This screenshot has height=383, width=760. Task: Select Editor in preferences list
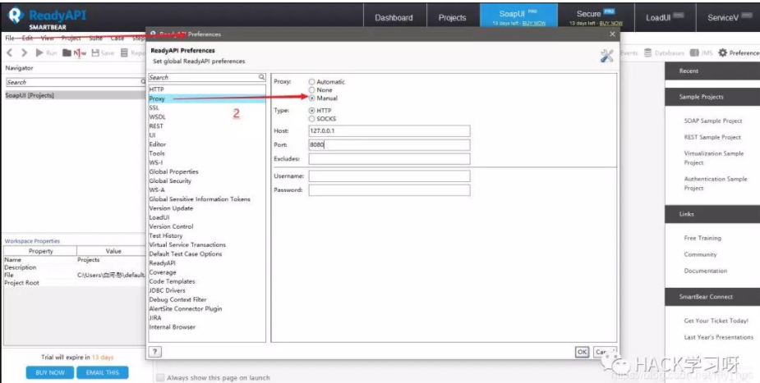[x=207, y=144]
